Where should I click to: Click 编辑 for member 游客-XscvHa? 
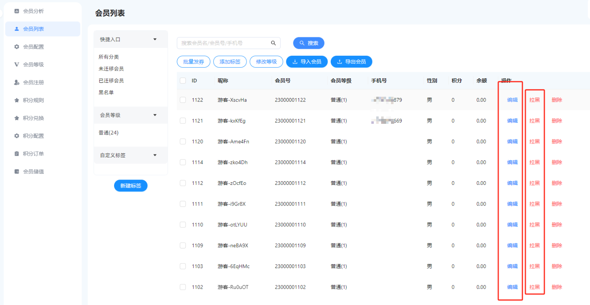tap(512, 100)
